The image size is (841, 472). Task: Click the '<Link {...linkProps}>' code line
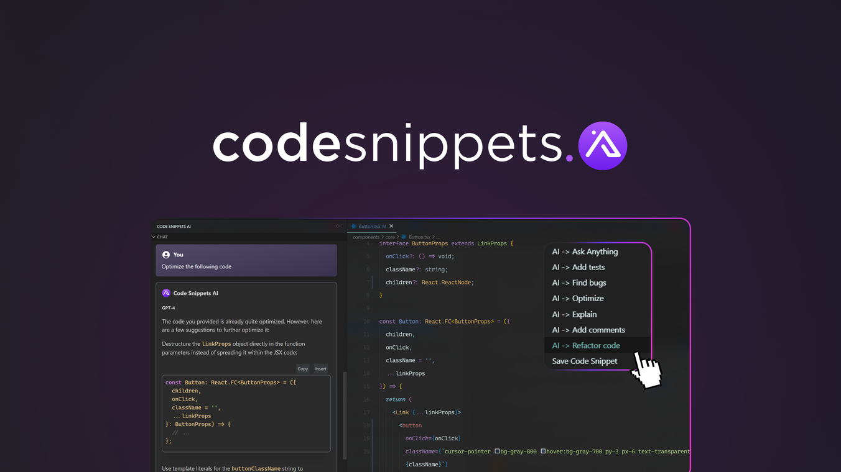coord(427,412)
